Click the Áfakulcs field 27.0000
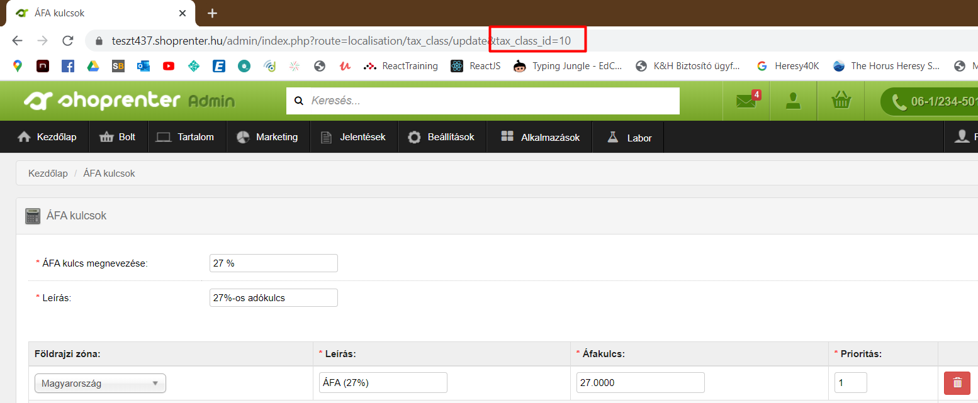This screenshot has width=978, height=403. point(641,382)
